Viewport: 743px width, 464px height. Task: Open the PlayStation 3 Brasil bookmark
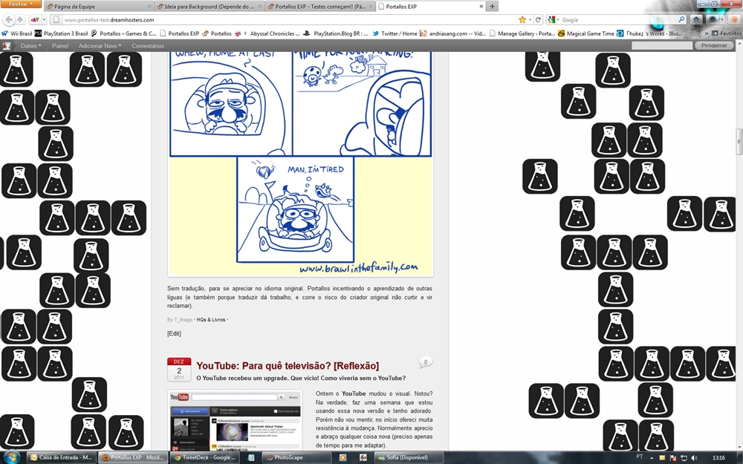click(62, 33)
